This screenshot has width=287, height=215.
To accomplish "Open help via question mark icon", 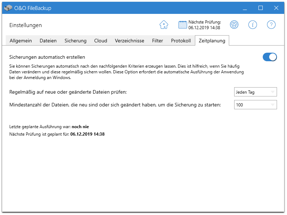I will (271, 25).
